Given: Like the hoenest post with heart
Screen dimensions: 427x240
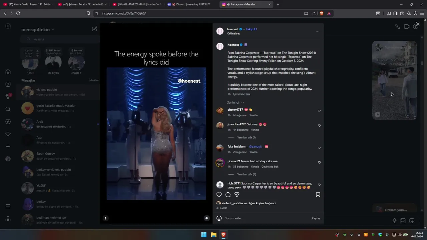Looking at the screenshot, I should pos(219,195).
